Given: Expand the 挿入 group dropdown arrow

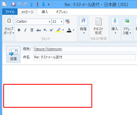Looking at the screenshot, I should tap(115, 33).
